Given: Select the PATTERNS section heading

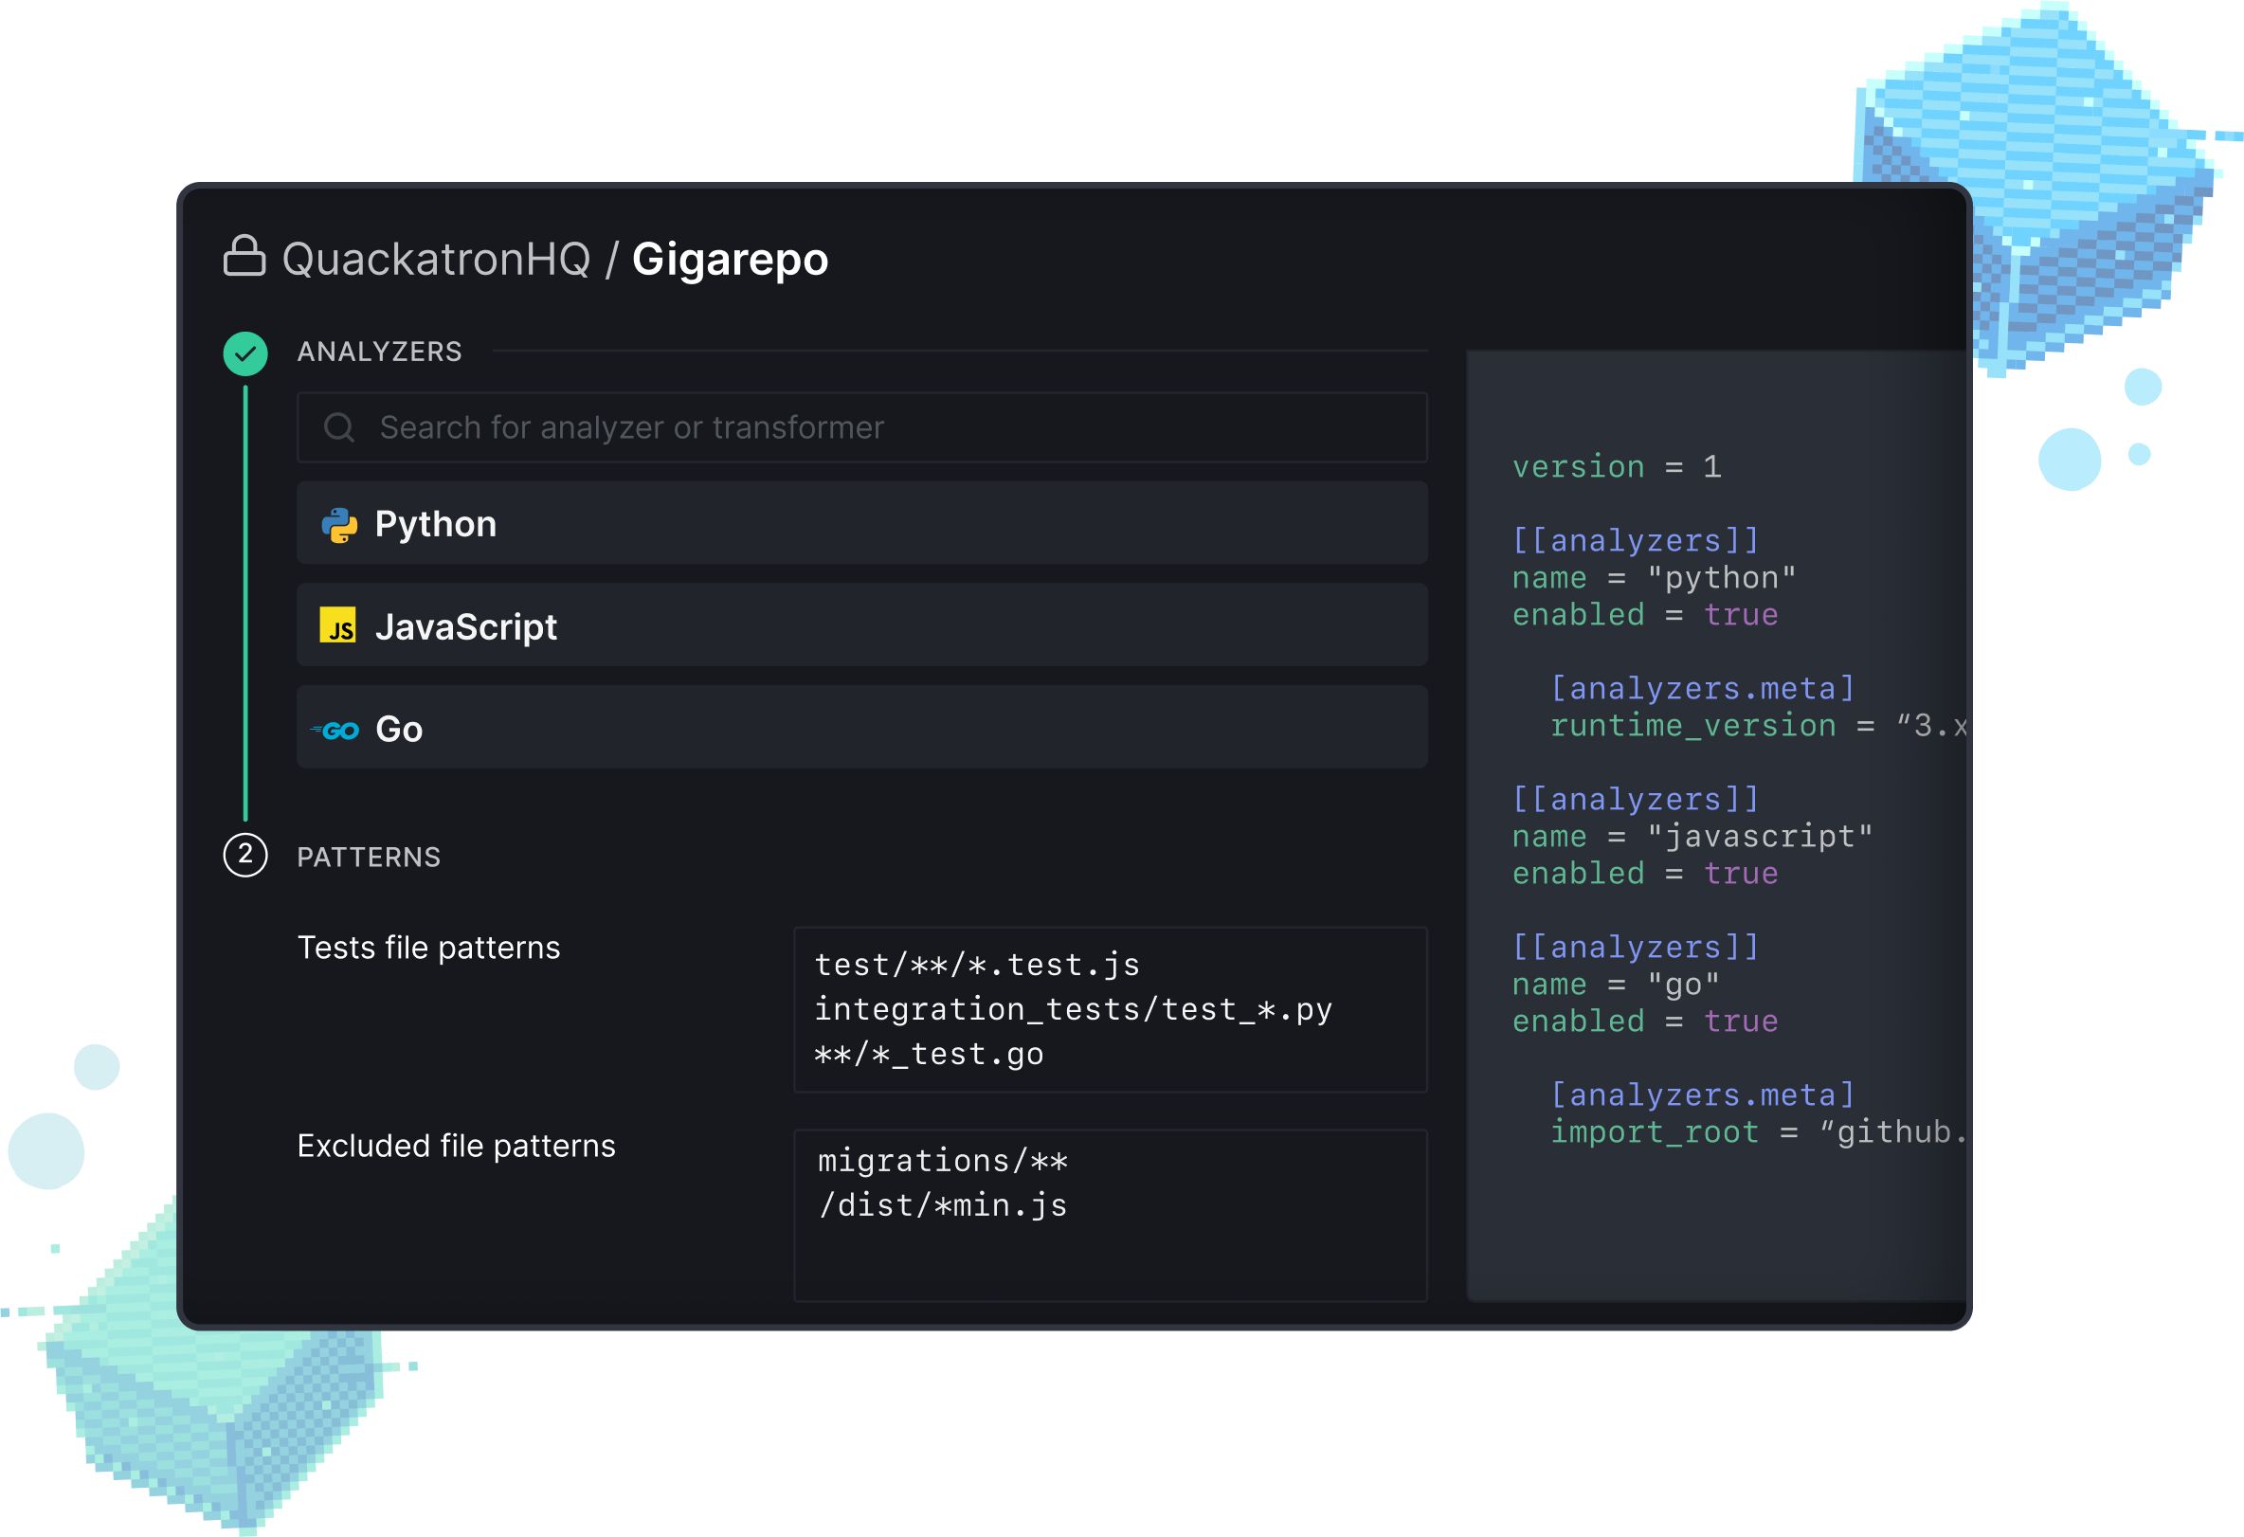Looking at the screenshot, I should click(x=369, y=857).
